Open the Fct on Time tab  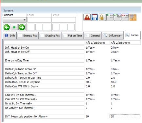(73, 36)
